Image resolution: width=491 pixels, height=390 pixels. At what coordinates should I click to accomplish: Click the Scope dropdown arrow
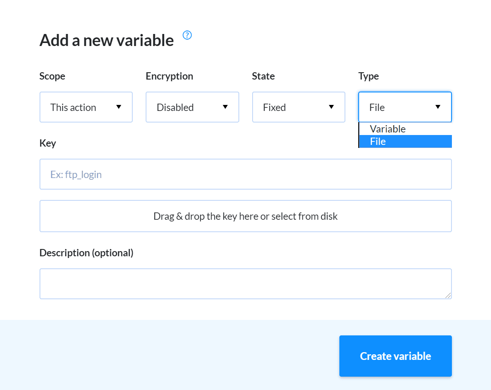tap(119, 107)
